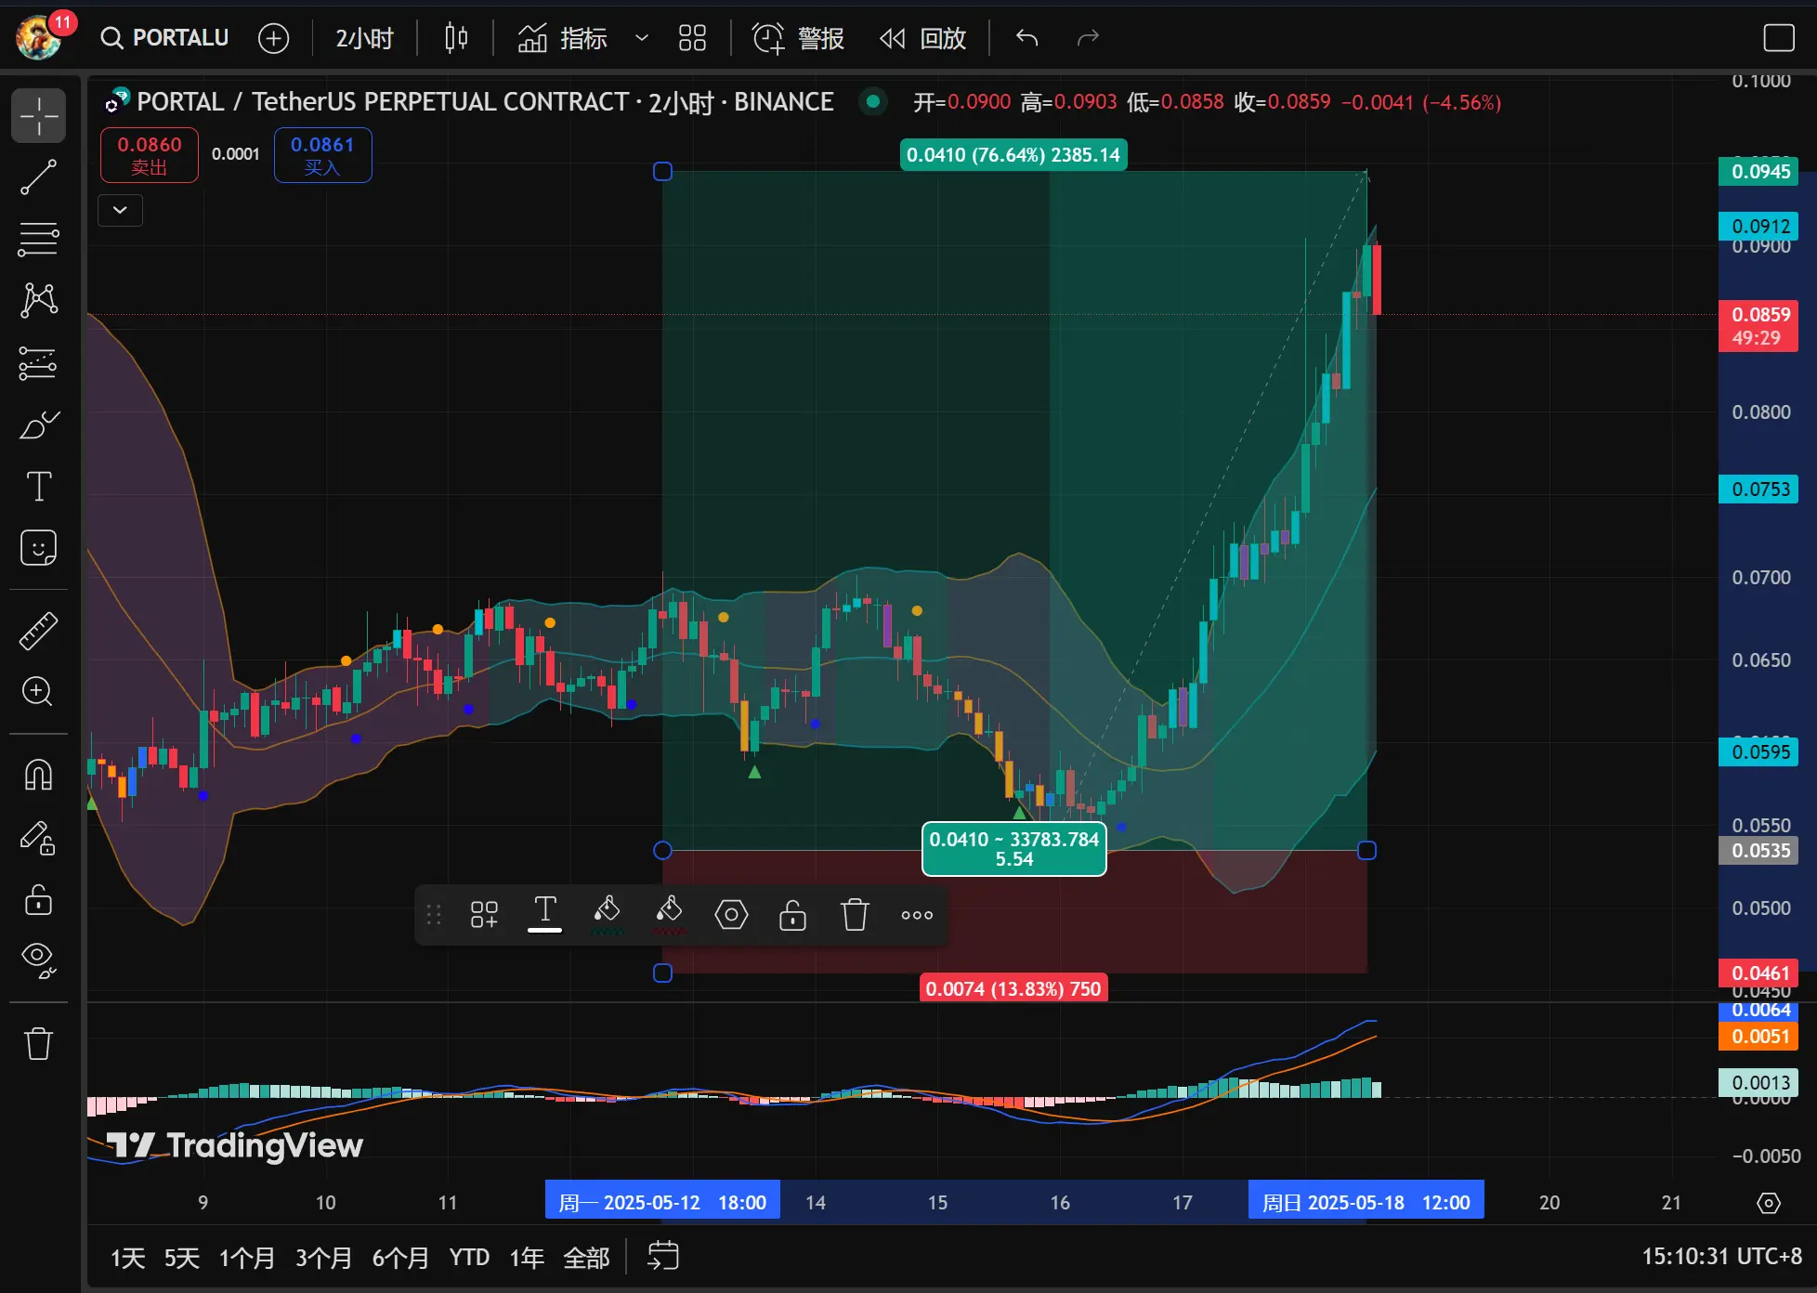The image size is (1817, 1293).
Task: Change profit zone fill color
Action: (607, 915)
